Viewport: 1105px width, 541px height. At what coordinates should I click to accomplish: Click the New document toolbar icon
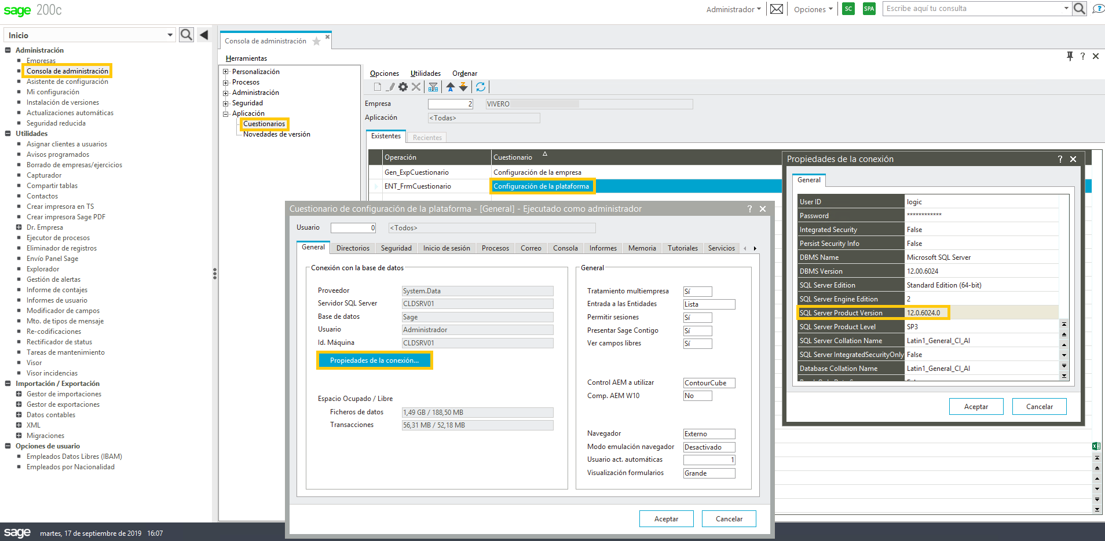(x=378, y=87)
